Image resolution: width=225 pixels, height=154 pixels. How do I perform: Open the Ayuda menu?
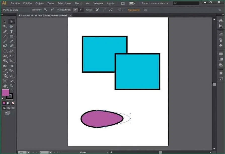tap(110, 3)
